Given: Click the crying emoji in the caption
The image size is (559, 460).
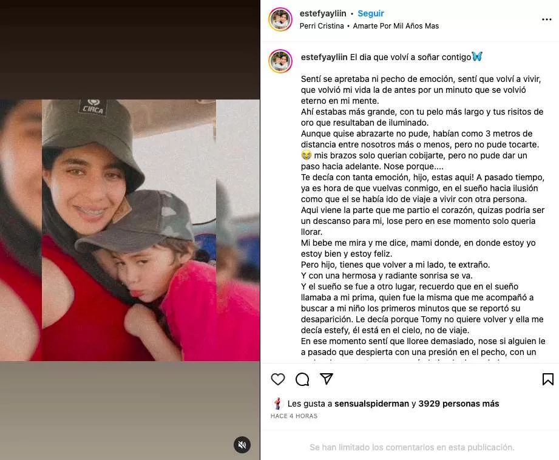Looking at the screenshot, I should [307, 155].
